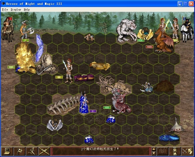Select the titan stack labeled 994

coord(175,29)
